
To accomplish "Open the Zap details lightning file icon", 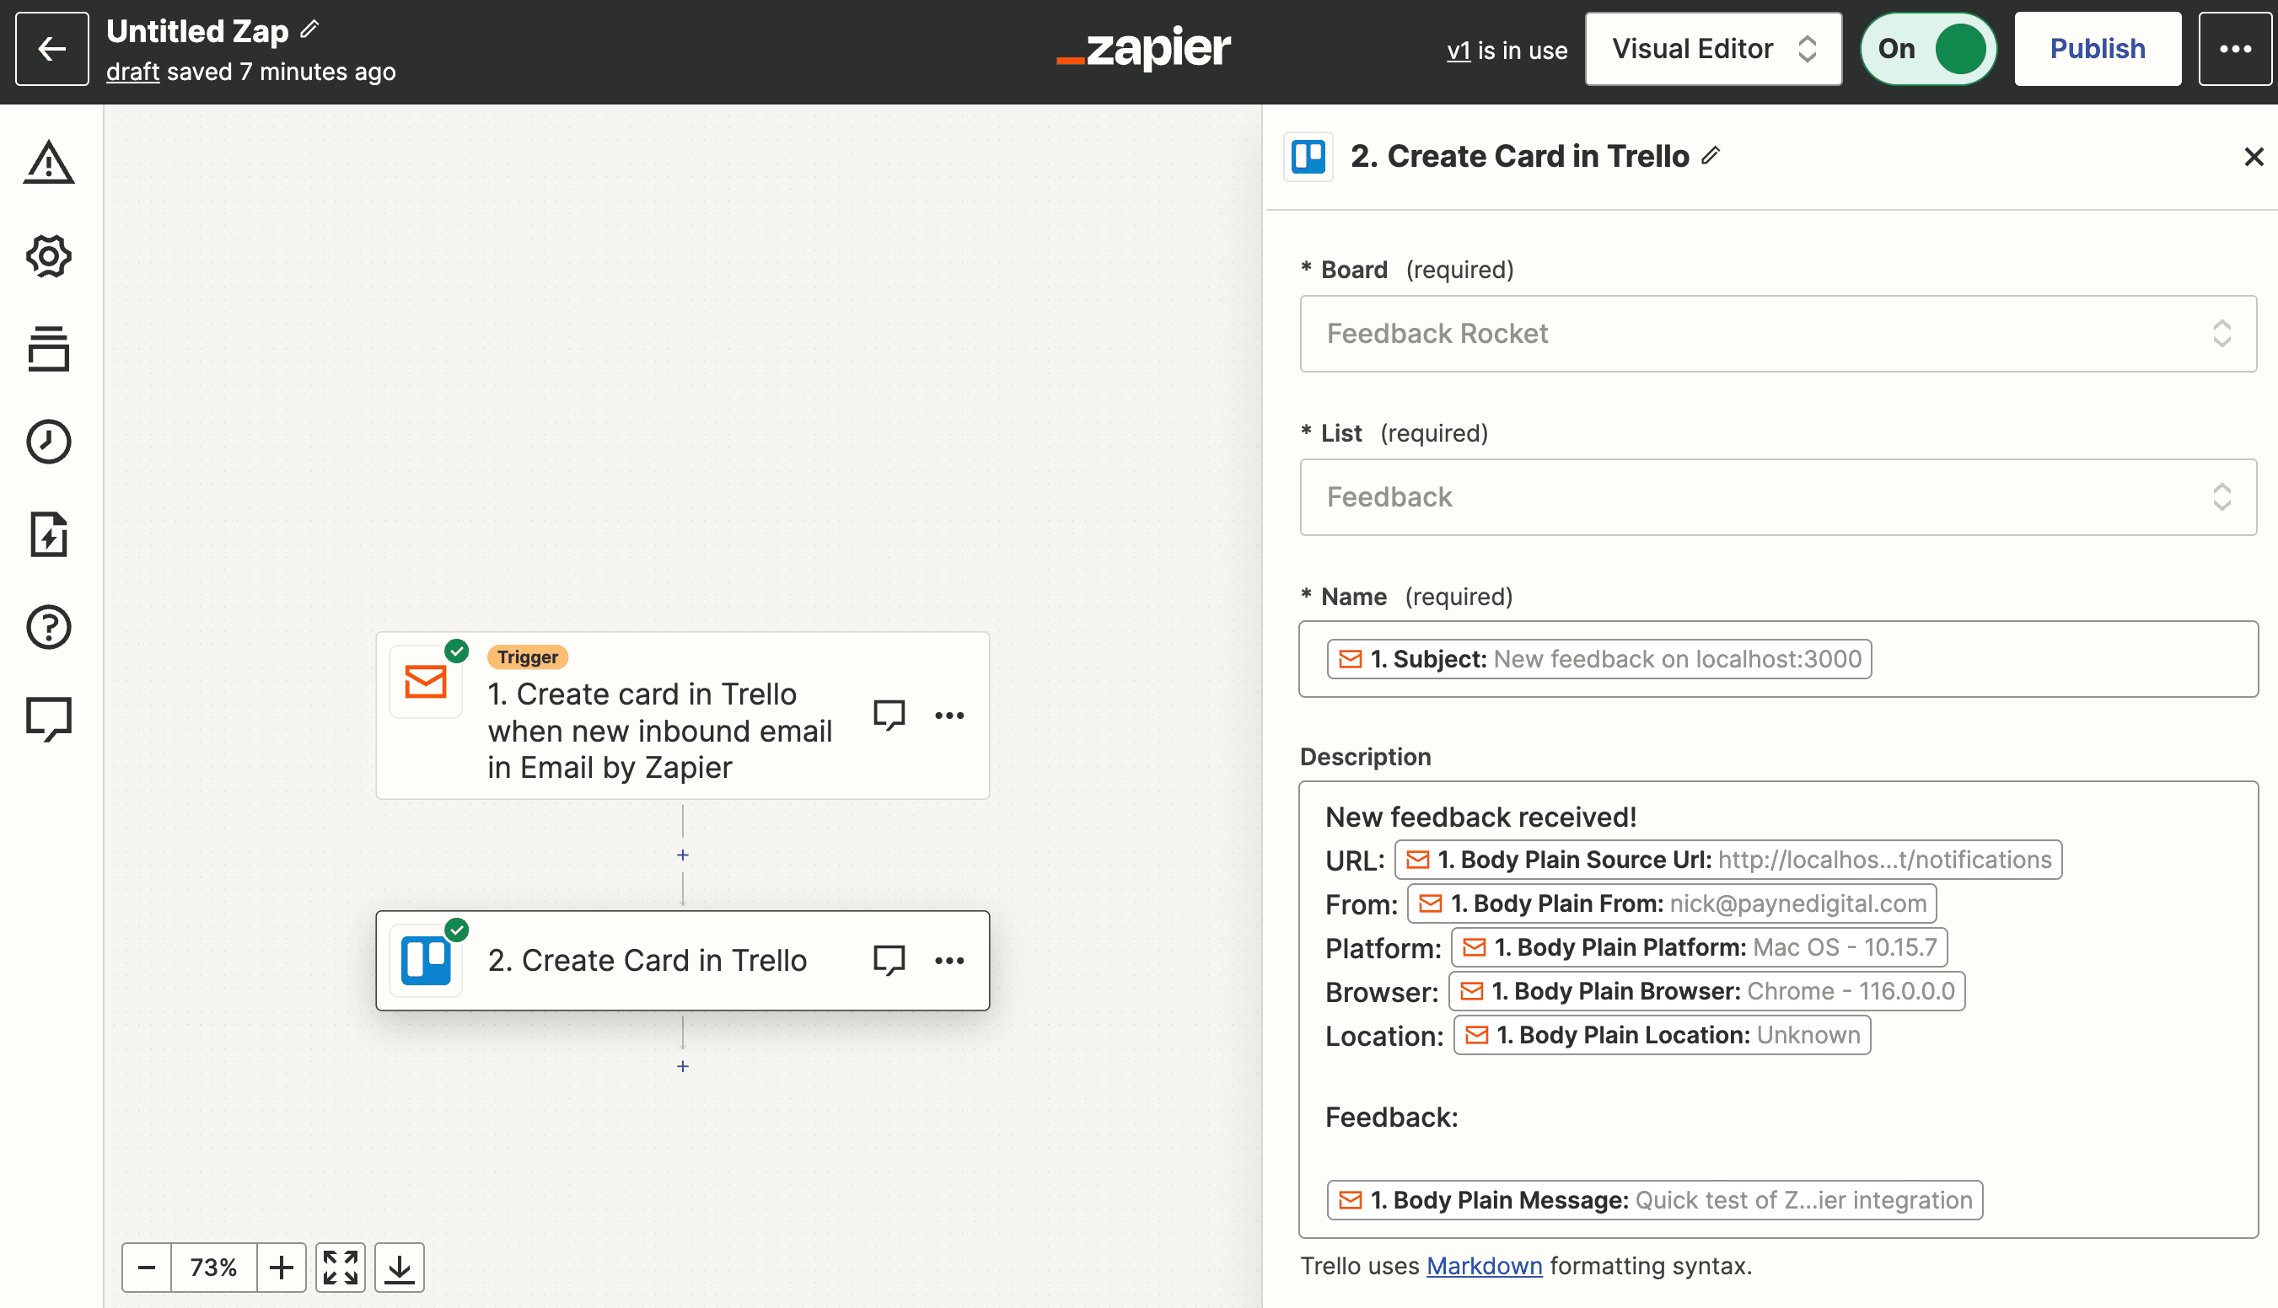I will tap(49, 534).
